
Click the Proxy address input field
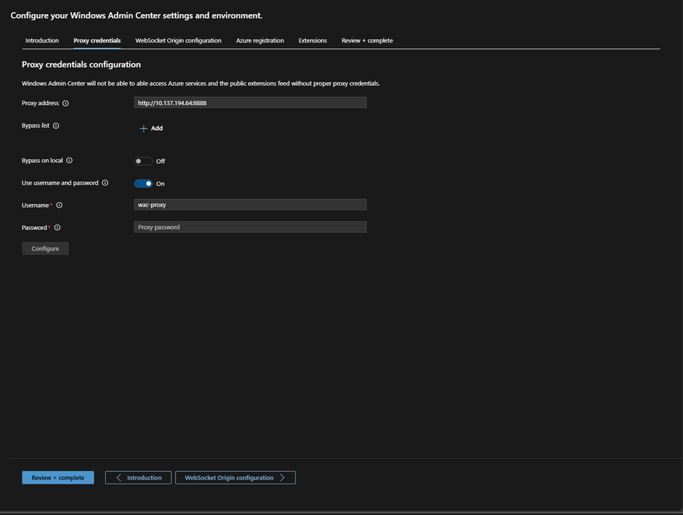[250, 103]
